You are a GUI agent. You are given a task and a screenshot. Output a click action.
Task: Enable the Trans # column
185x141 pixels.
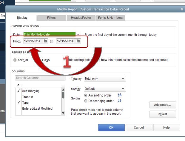pyautogui.click(x=18, y=97)
